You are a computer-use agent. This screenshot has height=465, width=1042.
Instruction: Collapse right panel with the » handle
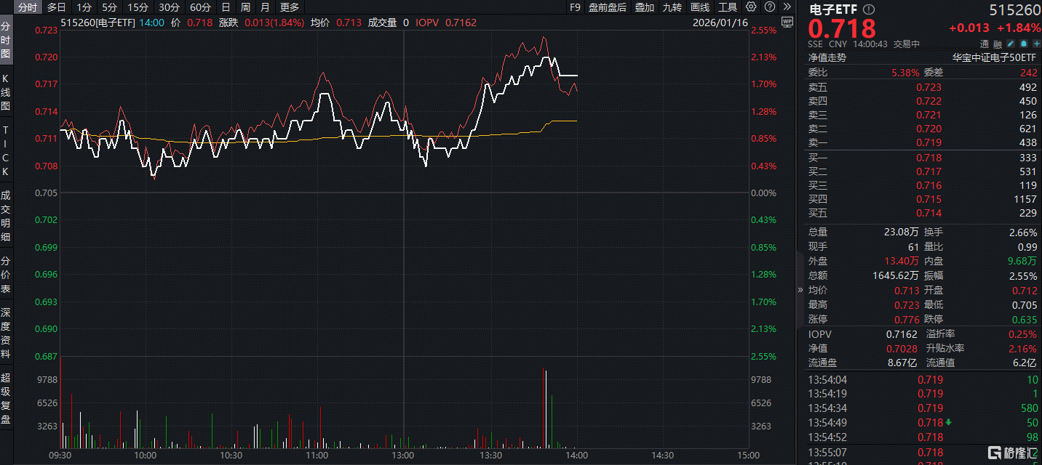pos(800,289)
